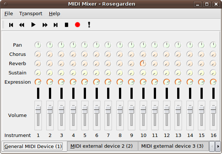222x154 pixels.
Task: Click the Sustain knob for instrument 1
Action: click(x=38, y=73)
